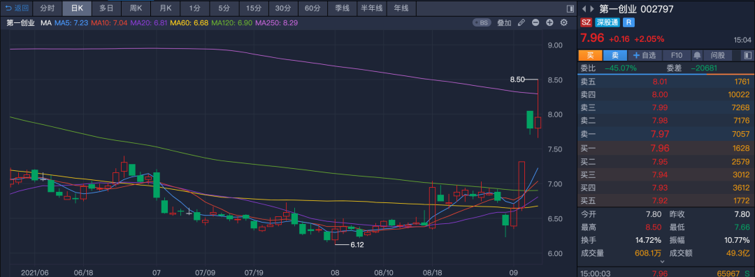Click the MA120: 6.90 label
This screenshot has width=755, height=277.
(x=231, y=22)
